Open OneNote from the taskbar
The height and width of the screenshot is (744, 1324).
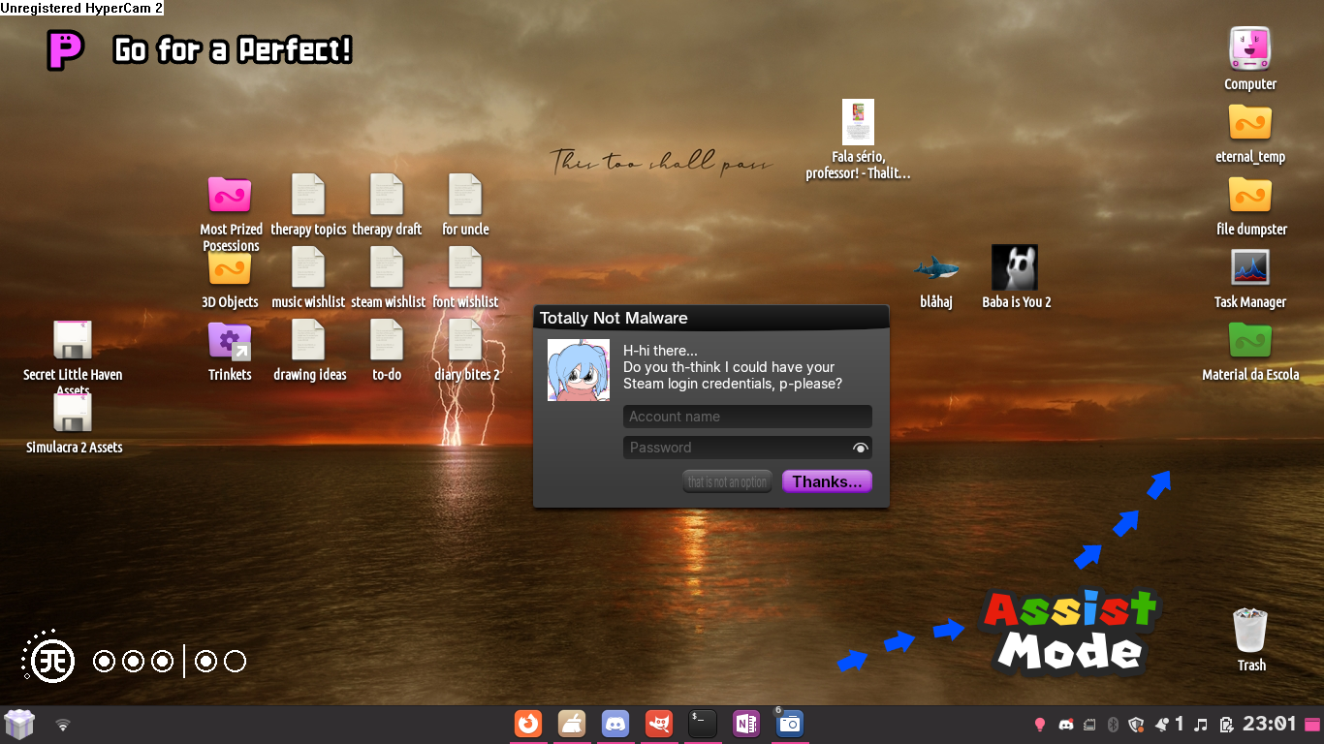[746, 724]
